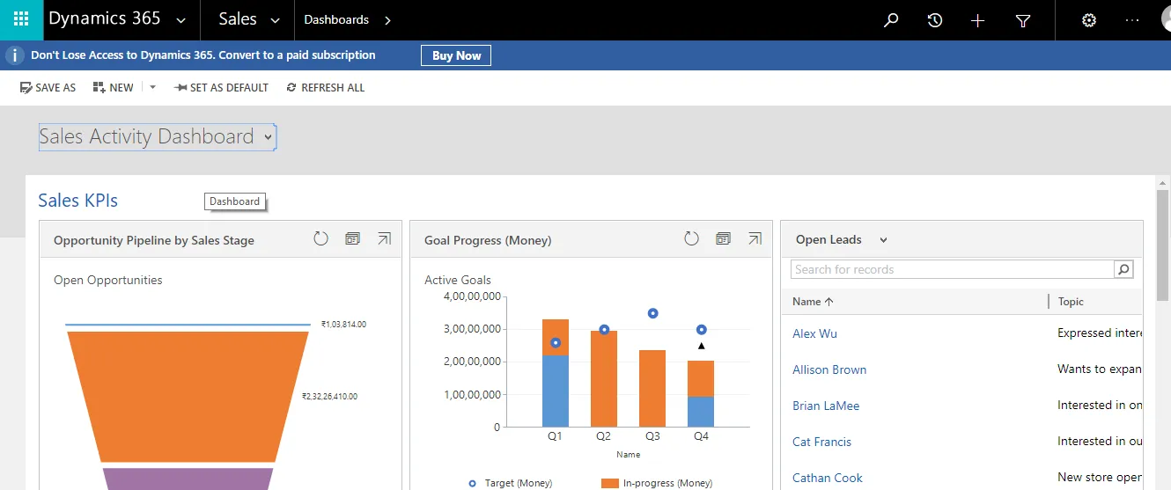The image size is (1171, 490).
Task: Toggle Target (Money) legend entry
Action: tap(509, 483)
